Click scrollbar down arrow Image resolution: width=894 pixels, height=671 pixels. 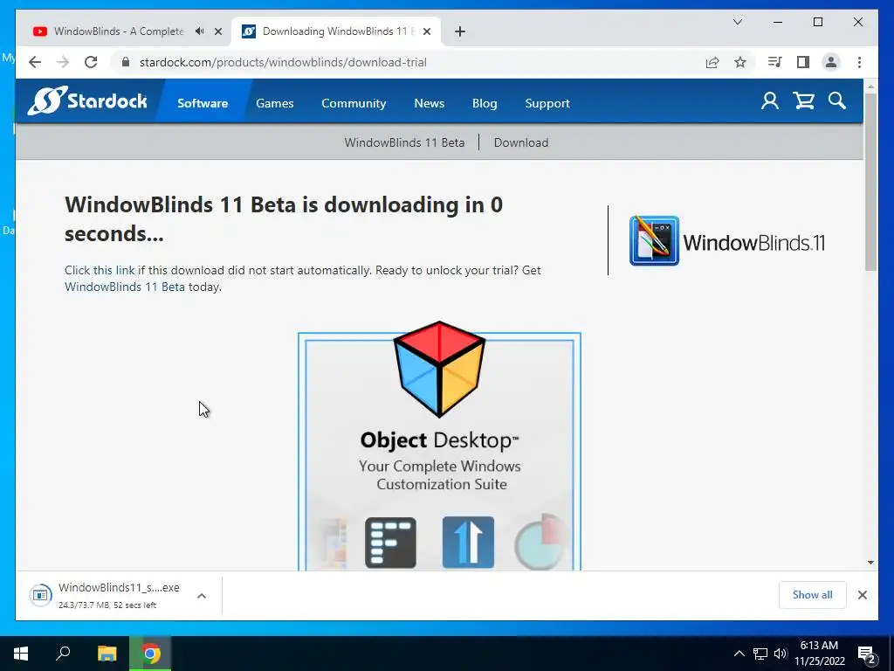(x=870, y=563)
